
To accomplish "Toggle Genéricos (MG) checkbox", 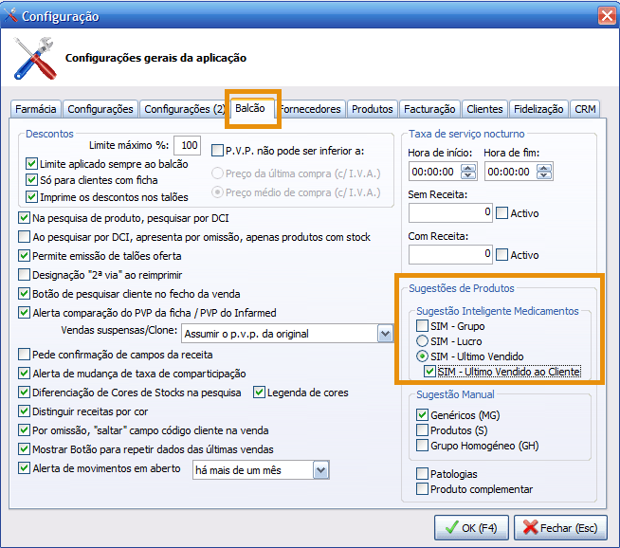I will tap(423, 414).
